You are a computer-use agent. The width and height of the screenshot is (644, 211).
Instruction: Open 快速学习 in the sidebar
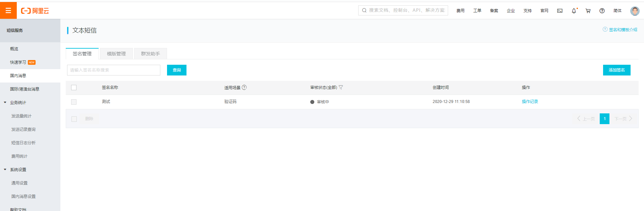tap(18, 62)
